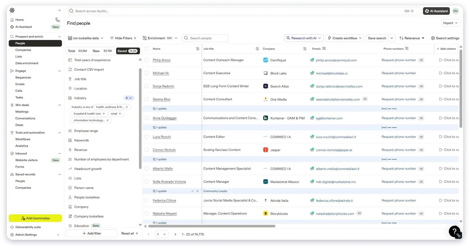Click the Add filter button
This screenshot has height=248, width=470.
click(92, 233)
